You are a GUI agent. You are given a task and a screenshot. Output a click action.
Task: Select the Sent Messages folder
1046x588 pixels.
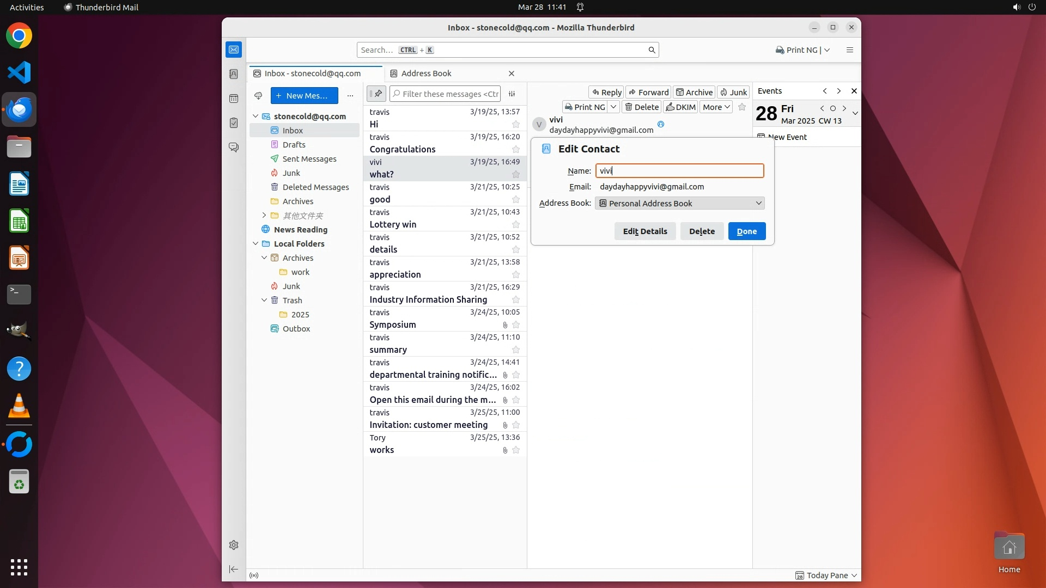click(309, 159)
